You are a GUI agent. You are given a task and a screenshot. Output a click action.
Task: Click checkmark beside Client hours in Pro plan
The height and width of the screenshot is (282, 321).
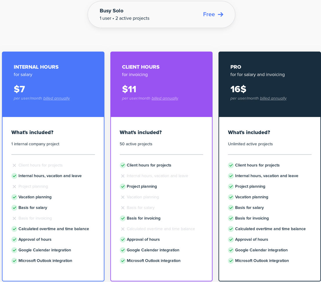click(x=231, y=165)
